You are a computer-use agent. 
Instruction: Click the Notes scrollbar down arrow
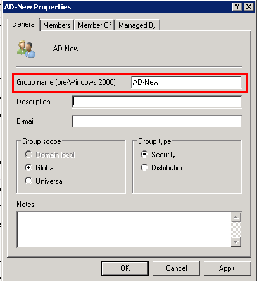[236, 241]
